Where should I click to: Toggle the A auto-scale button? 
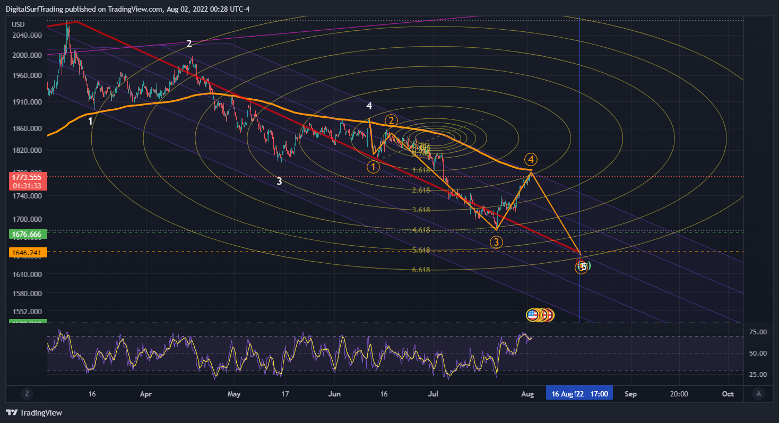tap(759, 394)
